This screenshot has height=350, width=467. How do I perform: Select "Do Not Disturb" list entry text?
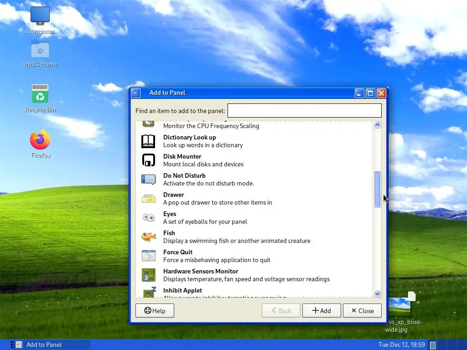click(x=184, y=175)
